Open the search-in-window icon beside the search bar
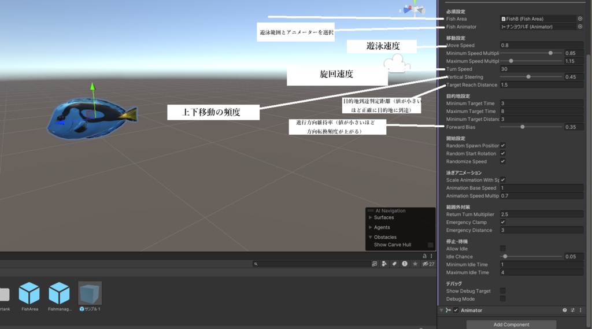Viewport: 592px width, 329px height. 374,264
